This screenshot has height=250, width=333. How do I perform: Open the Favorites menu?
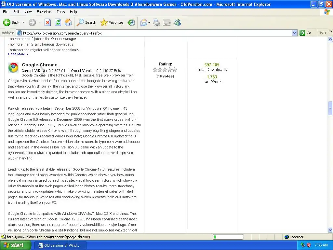click(x=44, y=12)
